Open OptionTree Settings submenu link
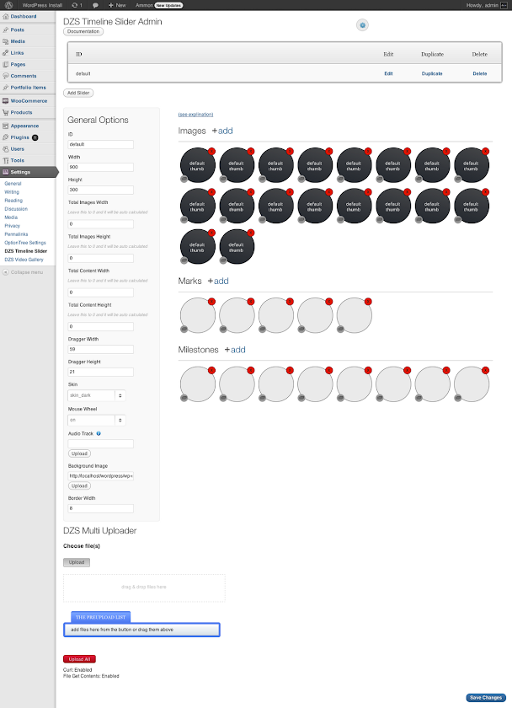The height and width of the screenshot is (708, 512). (25, 243)
